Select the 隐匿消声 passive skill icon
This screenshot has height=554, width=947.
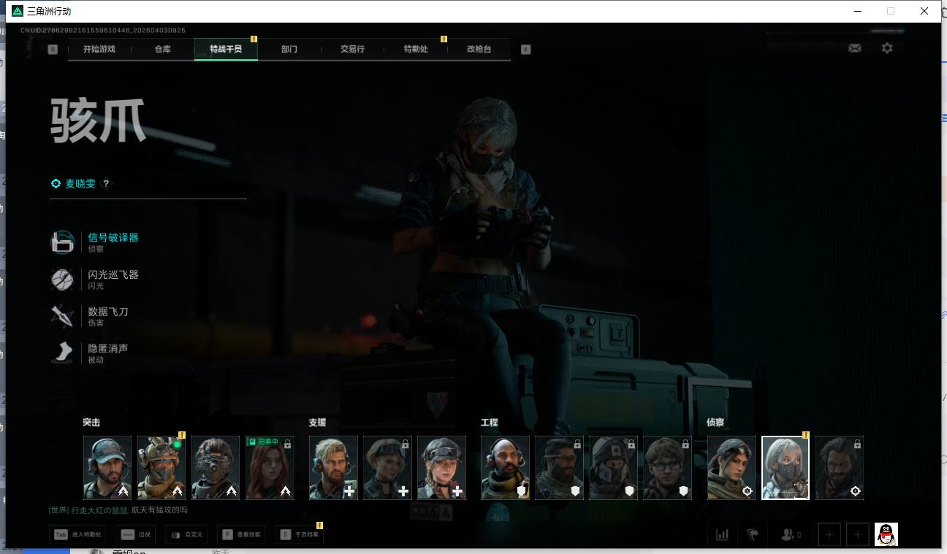coord(62,353)
